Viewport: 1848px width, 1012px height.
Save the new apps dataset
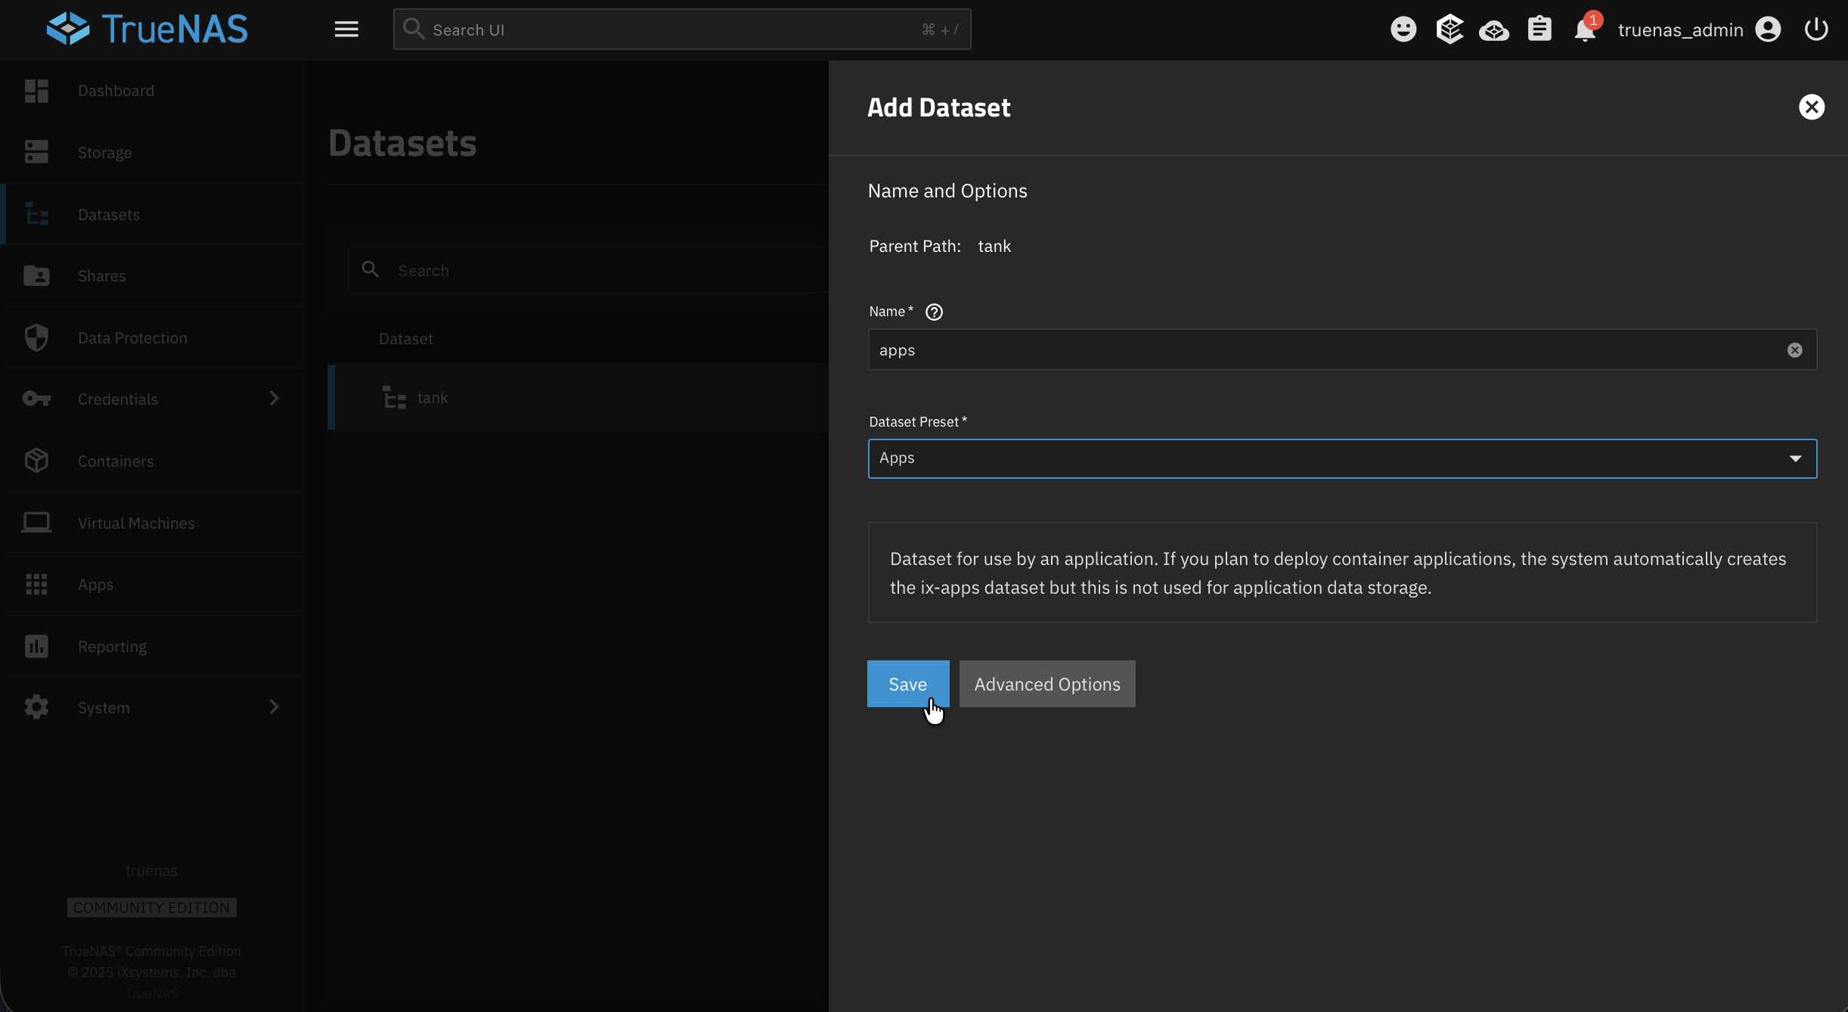tap(907, 683)
